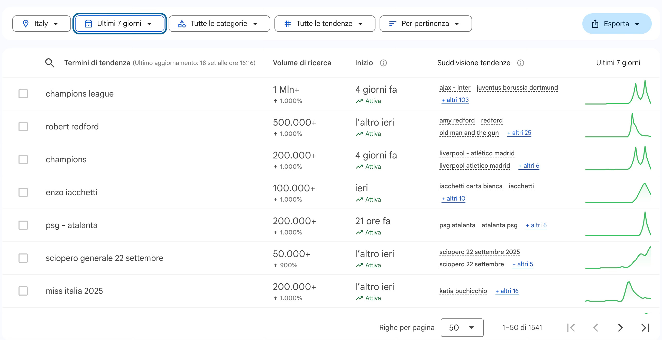662x340 pixels.
Task: Go to the previous page arrow
Action: click(x=595, y=328)
